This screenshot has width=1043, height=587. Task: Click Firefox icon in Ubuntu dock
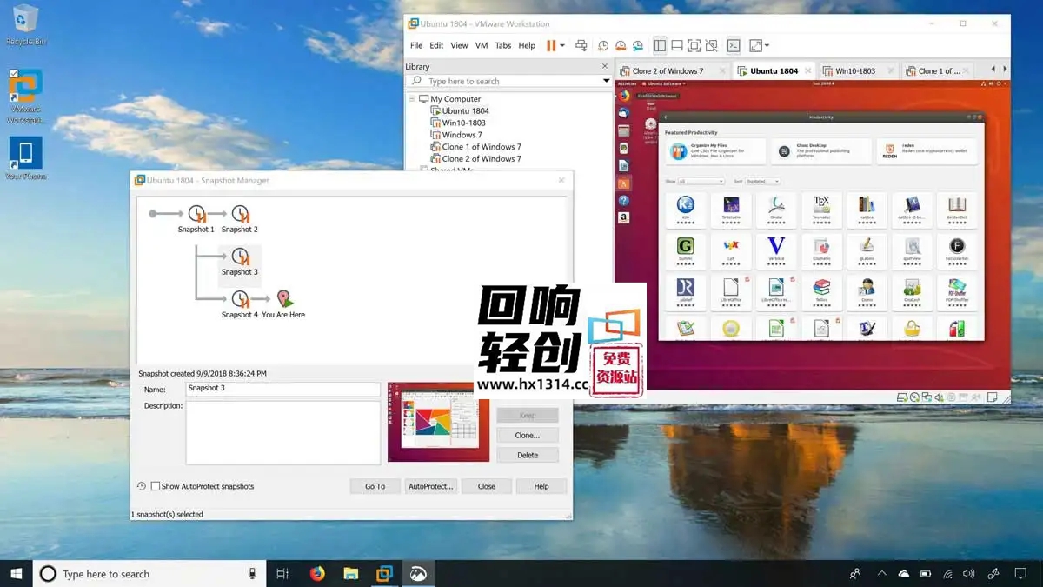pos(623,97)
